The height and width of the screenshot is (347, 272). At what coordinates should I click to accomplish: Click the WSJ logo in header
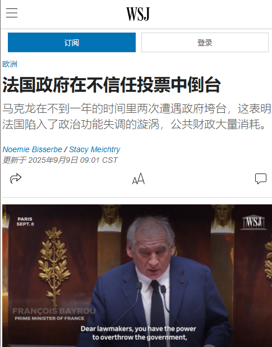138,14
